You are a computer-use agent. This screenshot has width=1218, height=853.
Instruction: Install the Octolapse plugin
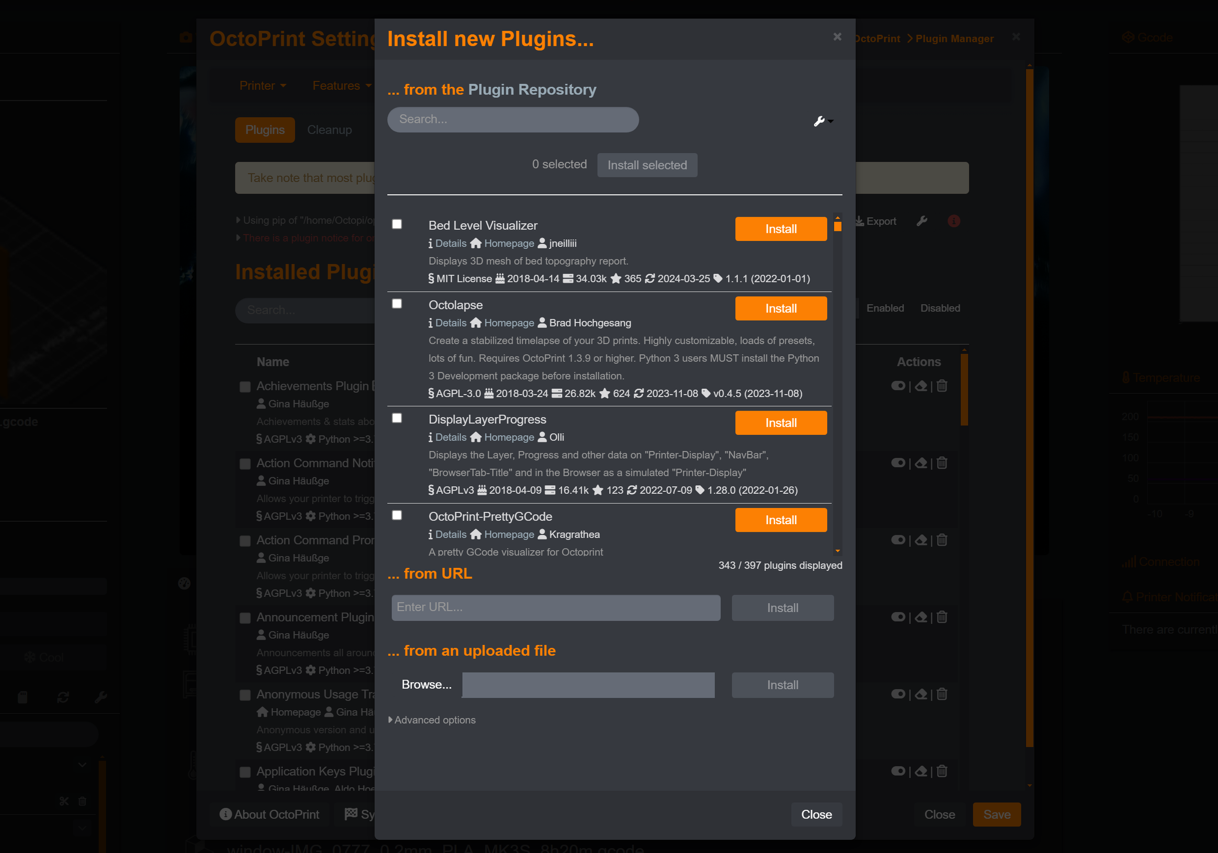tap(781, 308)
